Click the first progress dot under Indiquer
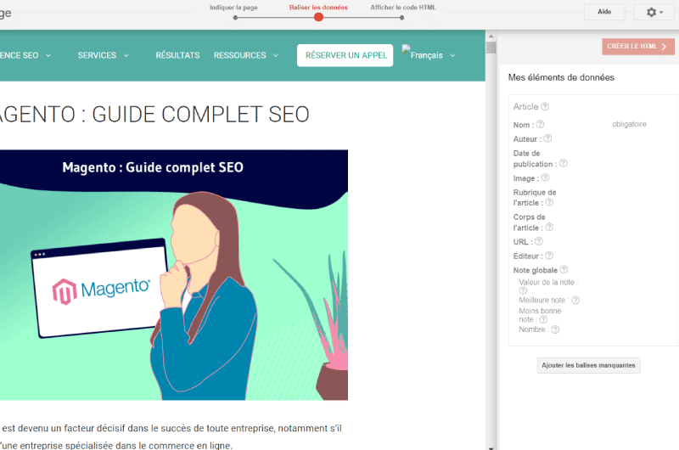The height and width of the screenshot is (450, 679). (x=235, y=18)
